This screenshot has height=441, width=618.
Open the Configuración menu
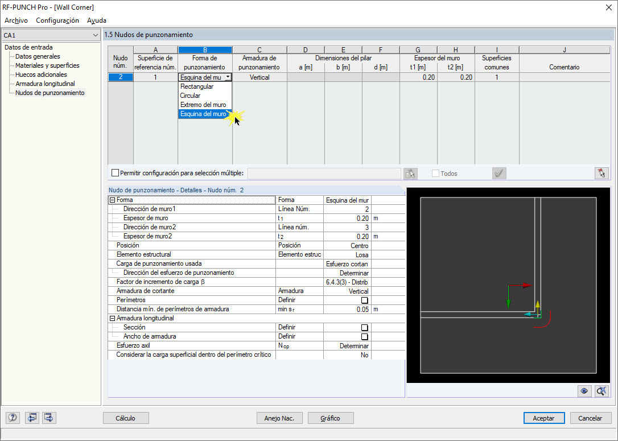point(57,20)
